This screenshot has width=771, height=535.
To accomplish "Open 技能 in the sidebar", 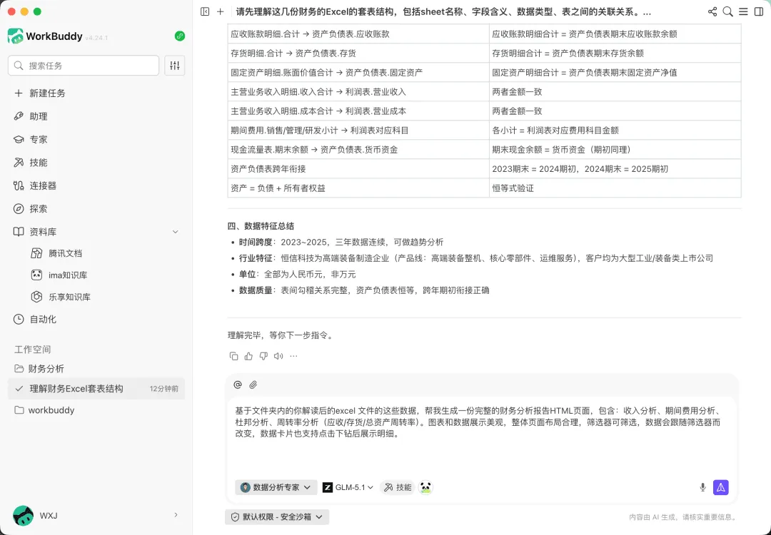I will click(x=96, y=163).
